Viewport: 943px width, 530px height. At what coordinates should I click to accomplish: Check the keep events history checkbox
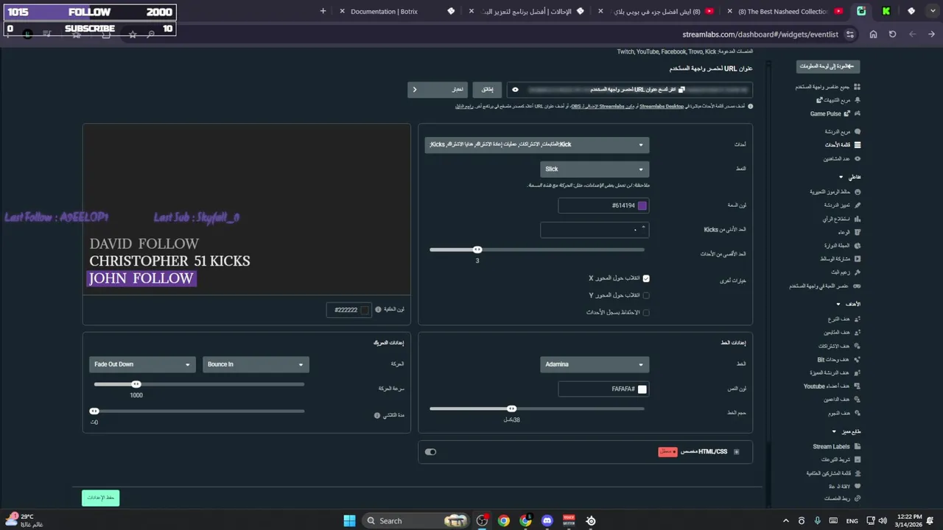coord(646,312)
